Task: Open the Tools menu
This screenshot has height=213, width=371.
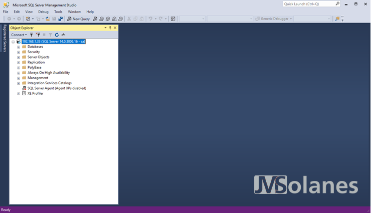Action: tap(58, 12)
